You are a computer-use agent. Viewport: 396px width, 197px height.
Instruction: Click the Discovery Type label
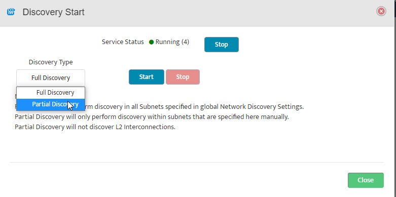coord(51,62)
